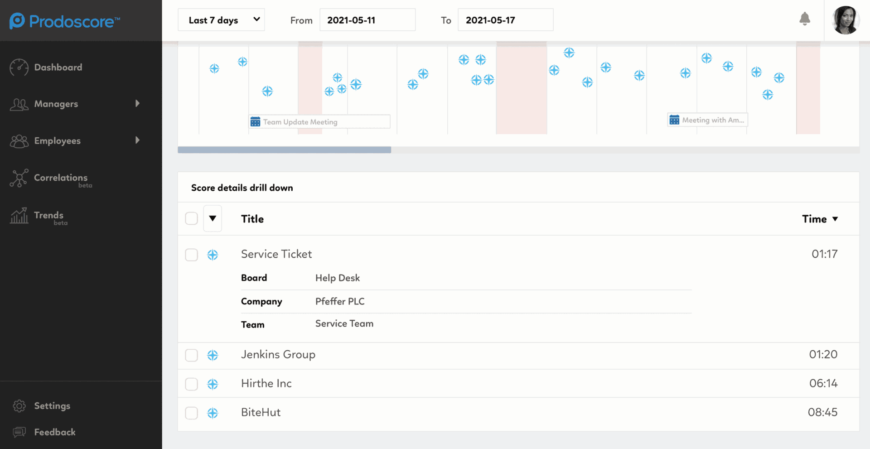
Task: Open the Team Update Meeting event
Action: (319, 122)
